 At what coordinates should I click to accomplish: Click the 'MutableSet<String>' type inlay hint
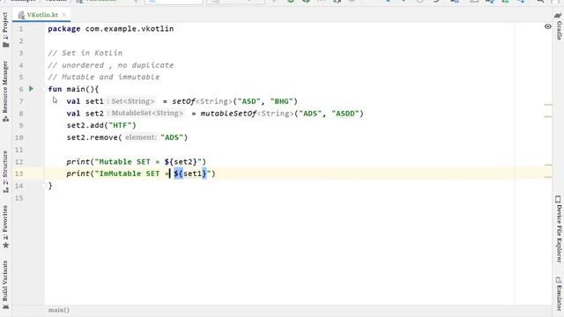[146, 114]
